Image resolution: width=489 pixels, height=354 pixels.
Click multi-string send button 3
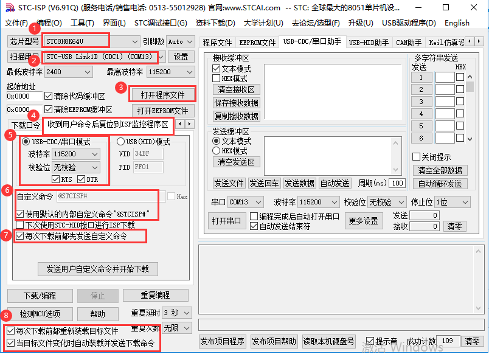point(421,102)
